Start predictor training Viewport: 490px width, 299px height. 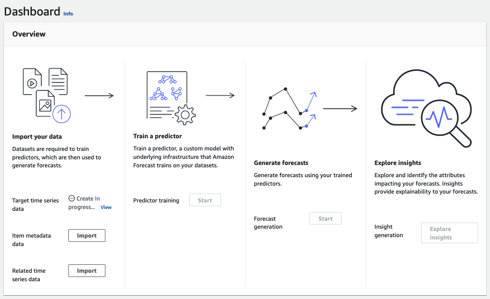(205, 200)
